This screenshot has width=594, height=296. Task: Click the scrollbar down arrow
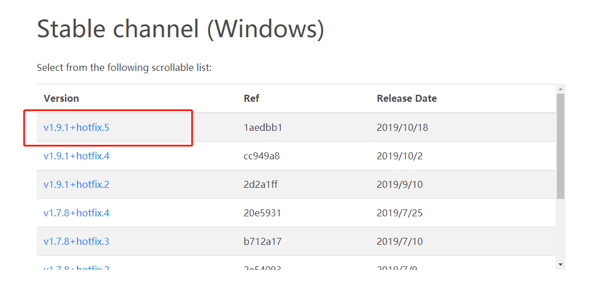point(560,264)
